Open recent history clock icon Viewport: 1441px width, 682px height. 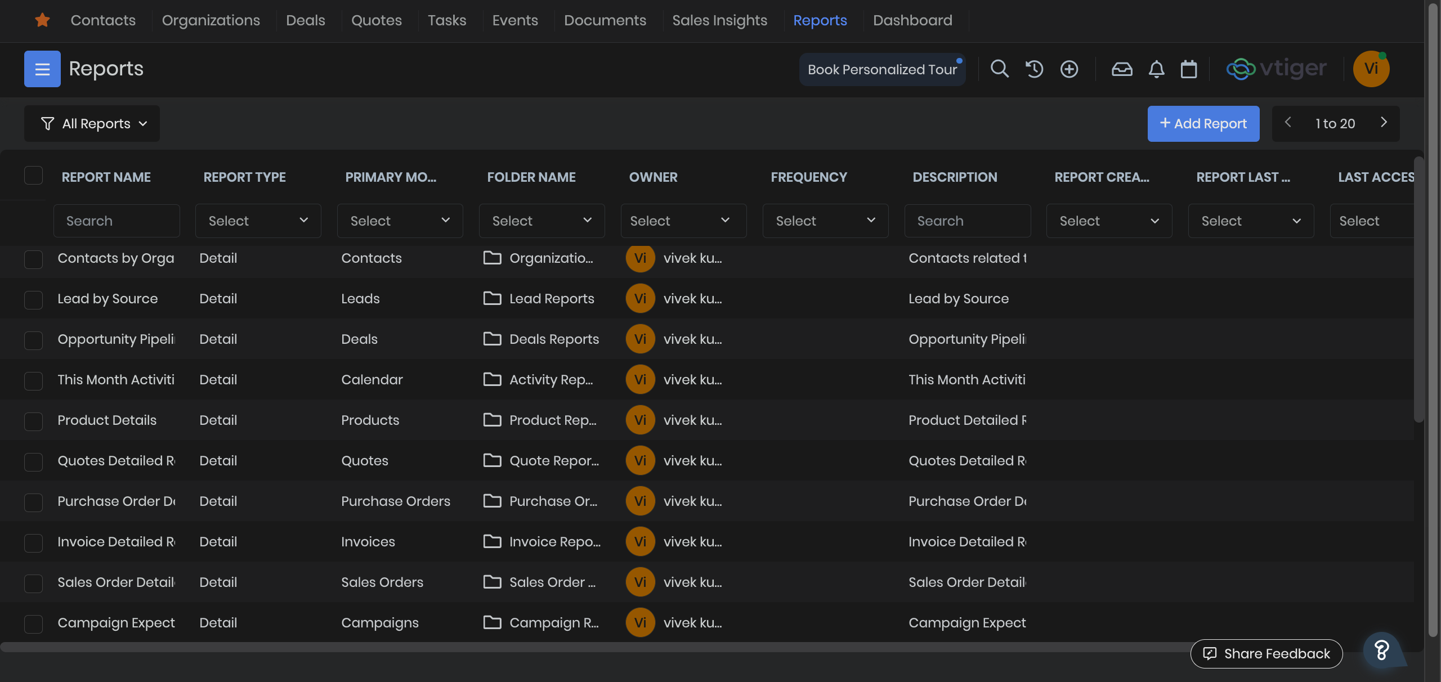click(1034, 69)
